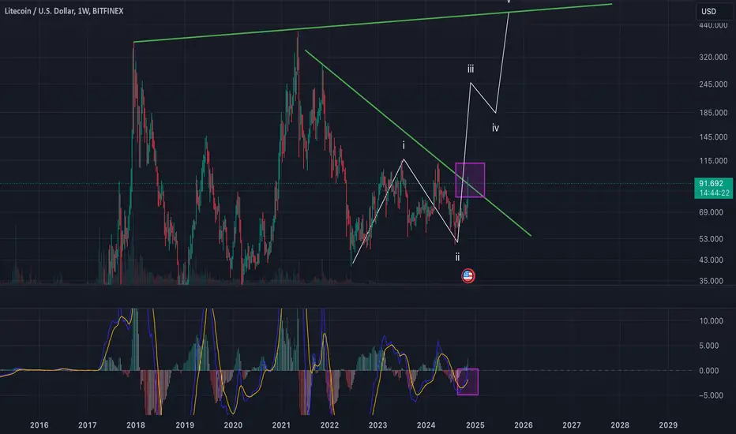Click the 115.000 price axis label

click(713, 161)
